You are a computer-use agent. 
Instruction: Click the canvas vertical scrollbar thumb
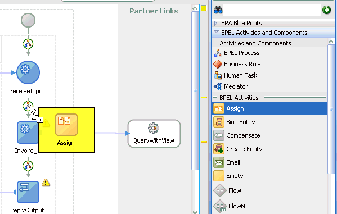tap(195, 91)
